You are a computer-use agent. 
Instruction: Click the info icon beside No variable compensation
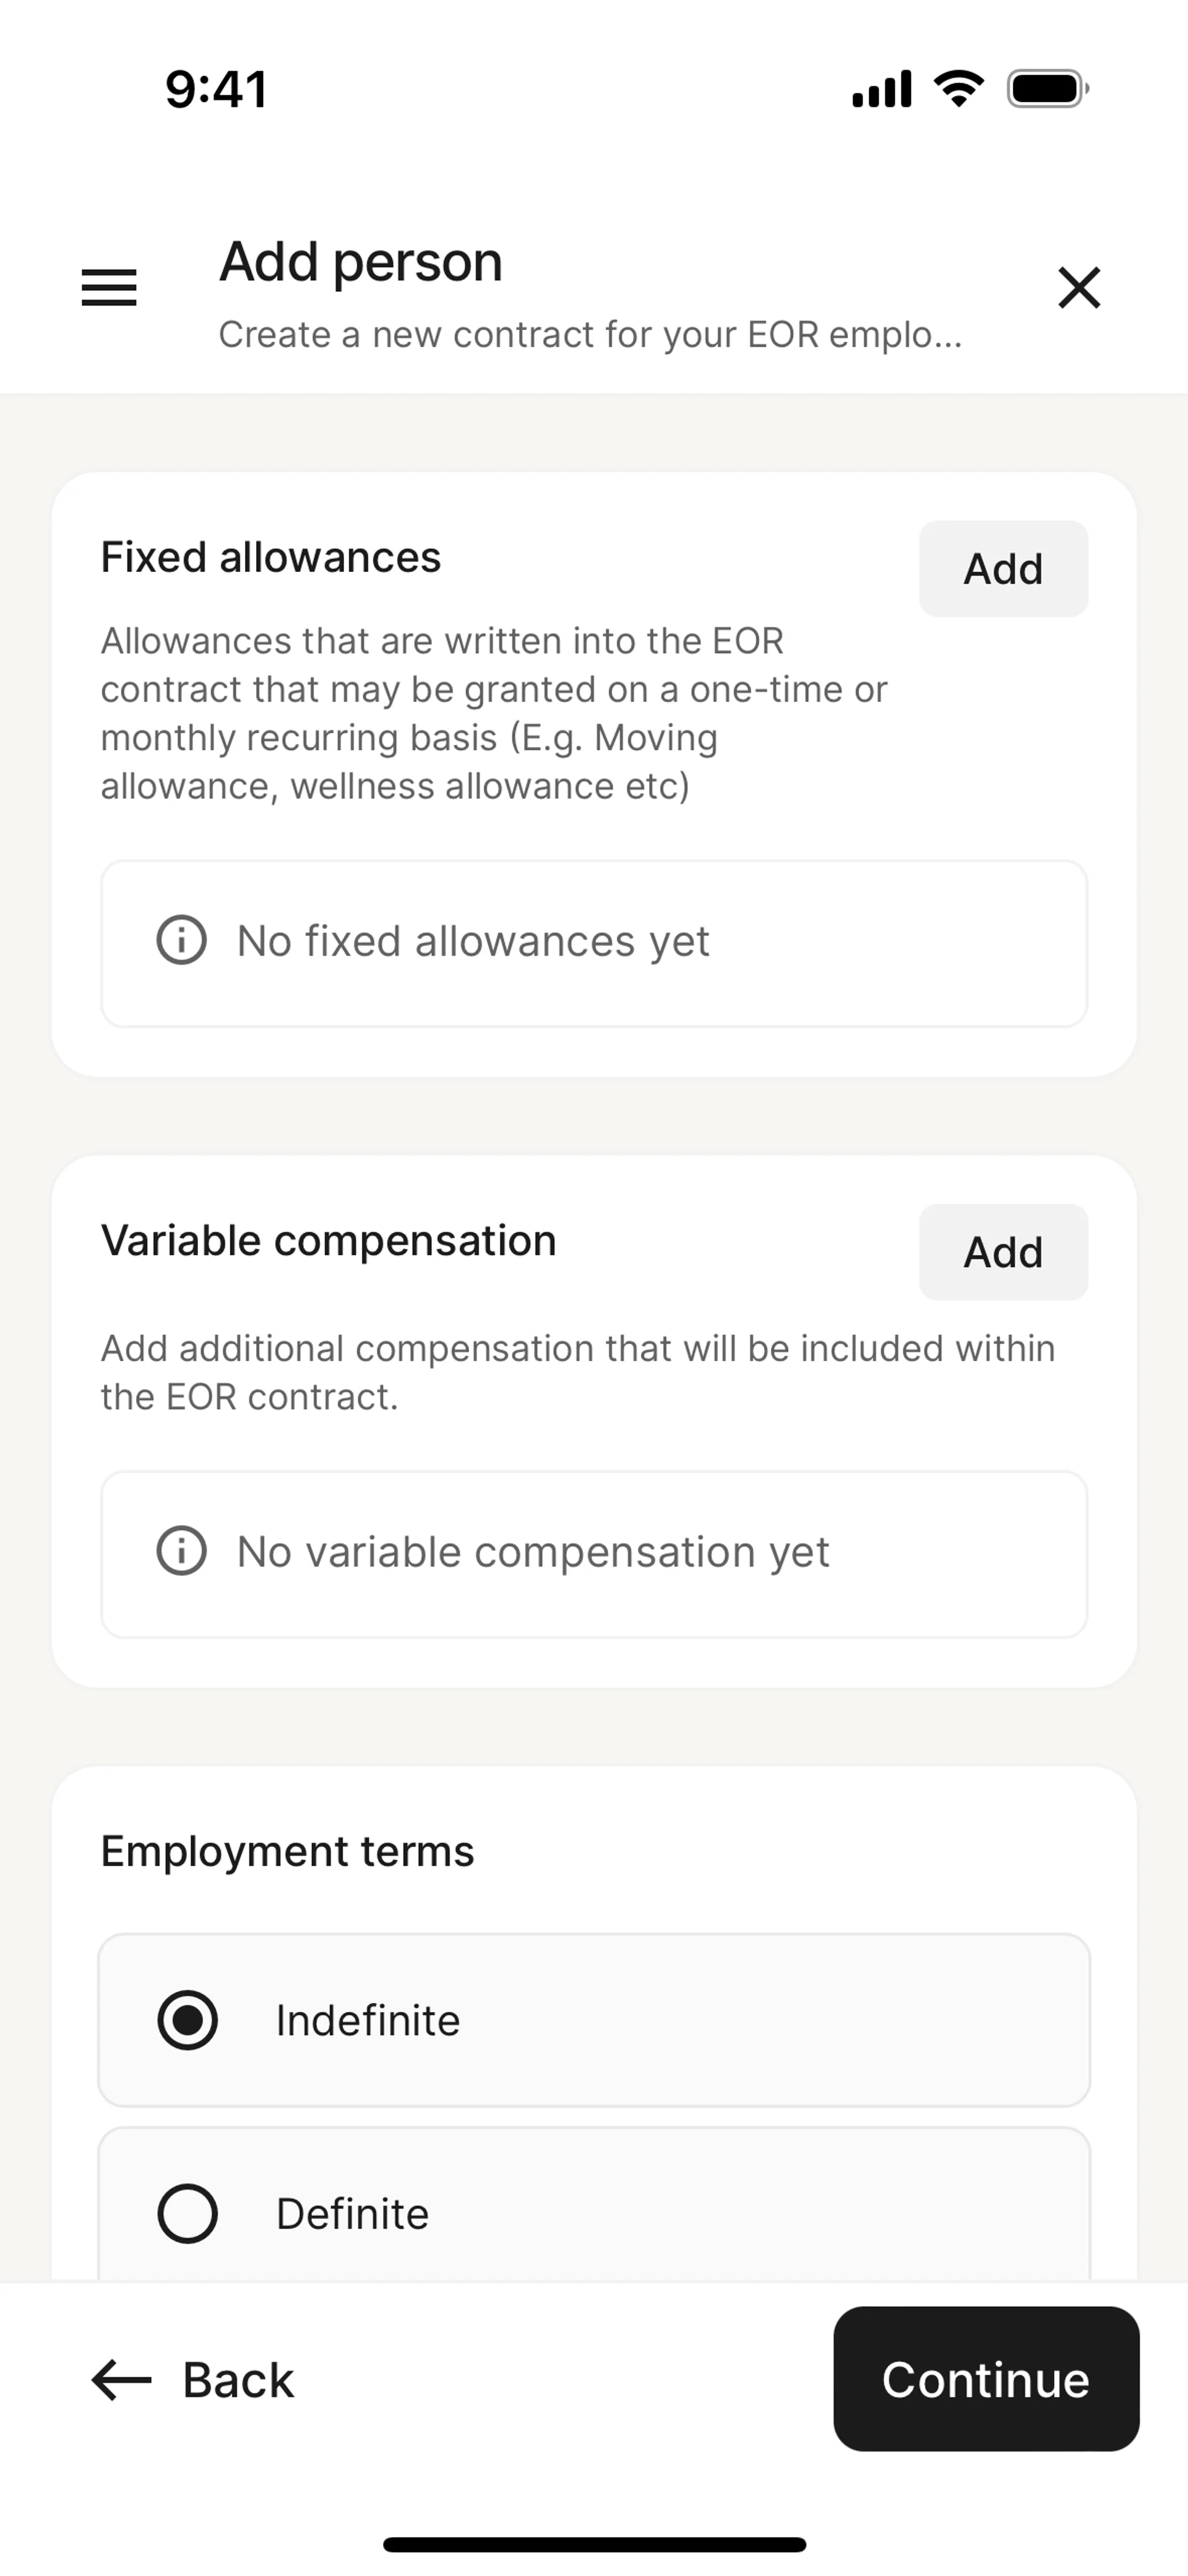click(x=182, y=1551)
